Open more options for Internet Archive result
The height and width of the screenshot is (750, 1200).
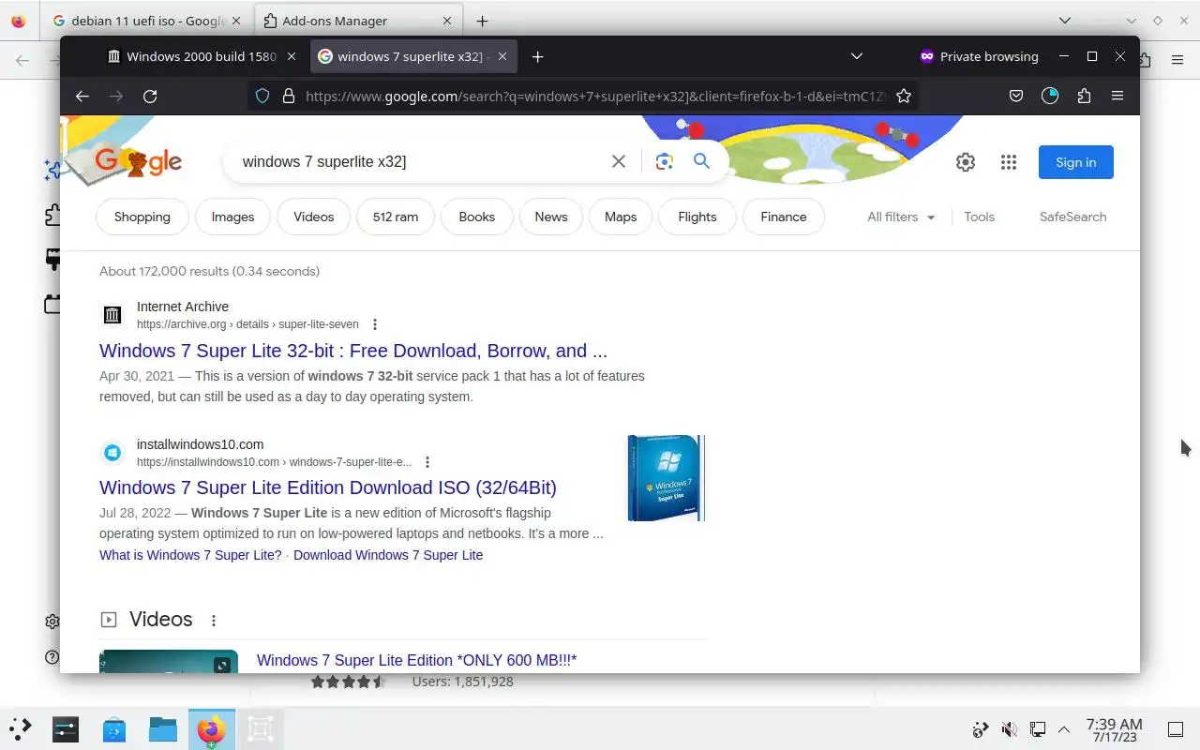(x=375, y=324)
